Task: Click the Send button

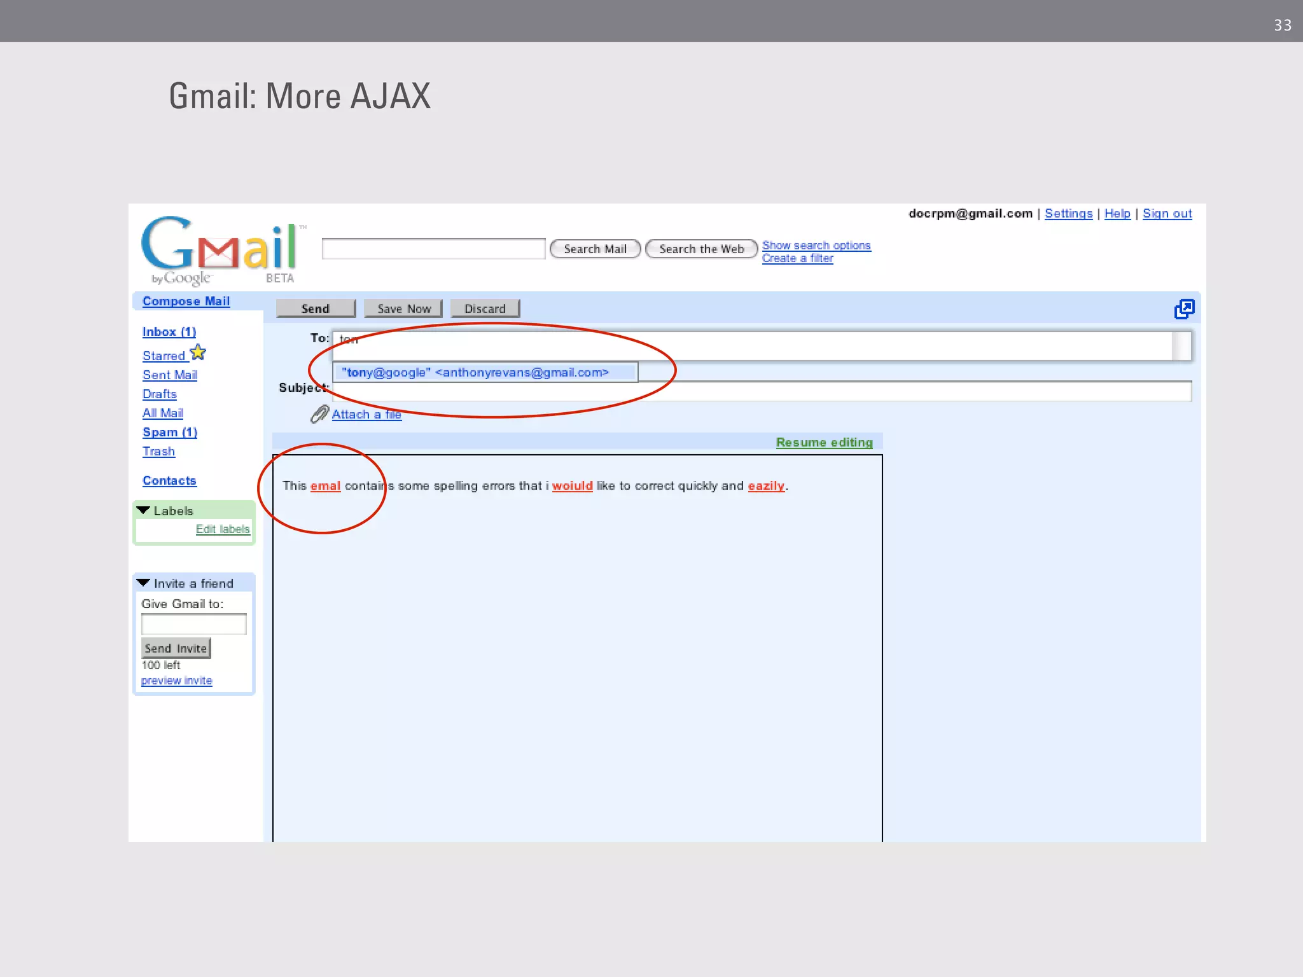Action: pyautogui.click(x=316, y=308)
